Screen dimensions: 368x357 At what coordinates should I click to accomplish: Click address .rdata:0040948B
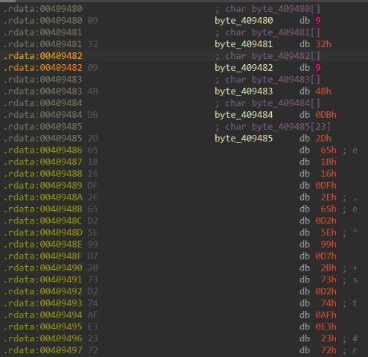42,209
